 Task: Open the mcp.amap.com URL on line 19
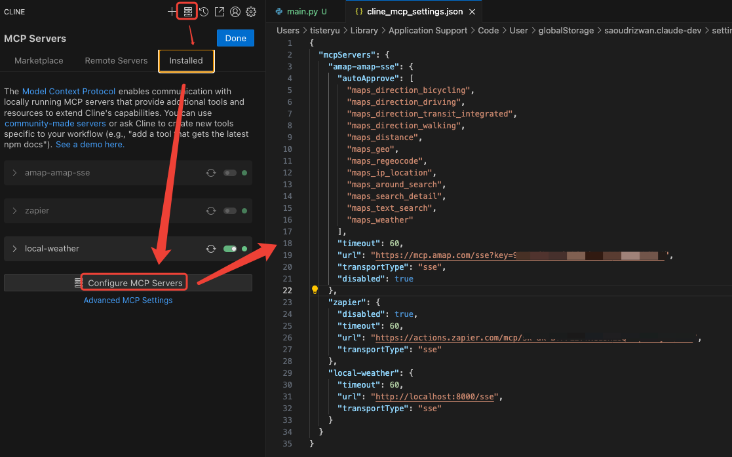click(520, 255)
